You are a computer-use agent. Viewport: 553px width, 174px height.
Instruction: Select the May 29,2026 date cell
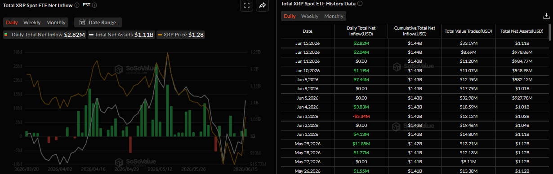(308, 144)
